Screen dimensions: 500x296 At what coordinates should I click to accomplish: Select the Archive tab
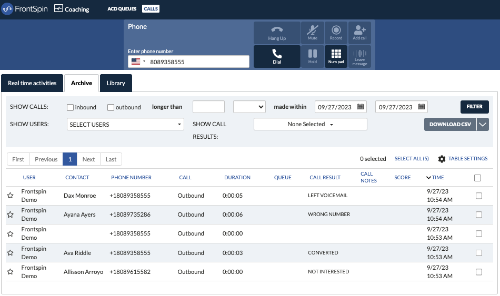tap(82, 83)
